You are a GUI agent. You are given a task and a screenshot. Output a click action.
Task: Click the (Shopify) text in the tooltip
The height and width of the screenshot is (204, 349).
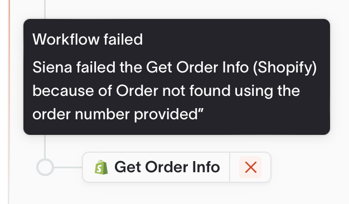[x=285, y=68]
